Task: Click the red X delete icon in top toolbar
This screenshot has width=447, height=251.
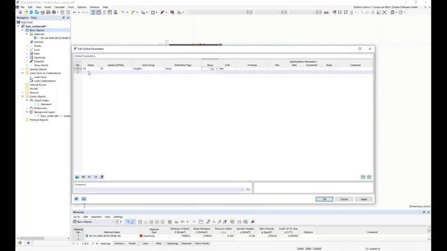Action: click(x=384, y=13)
